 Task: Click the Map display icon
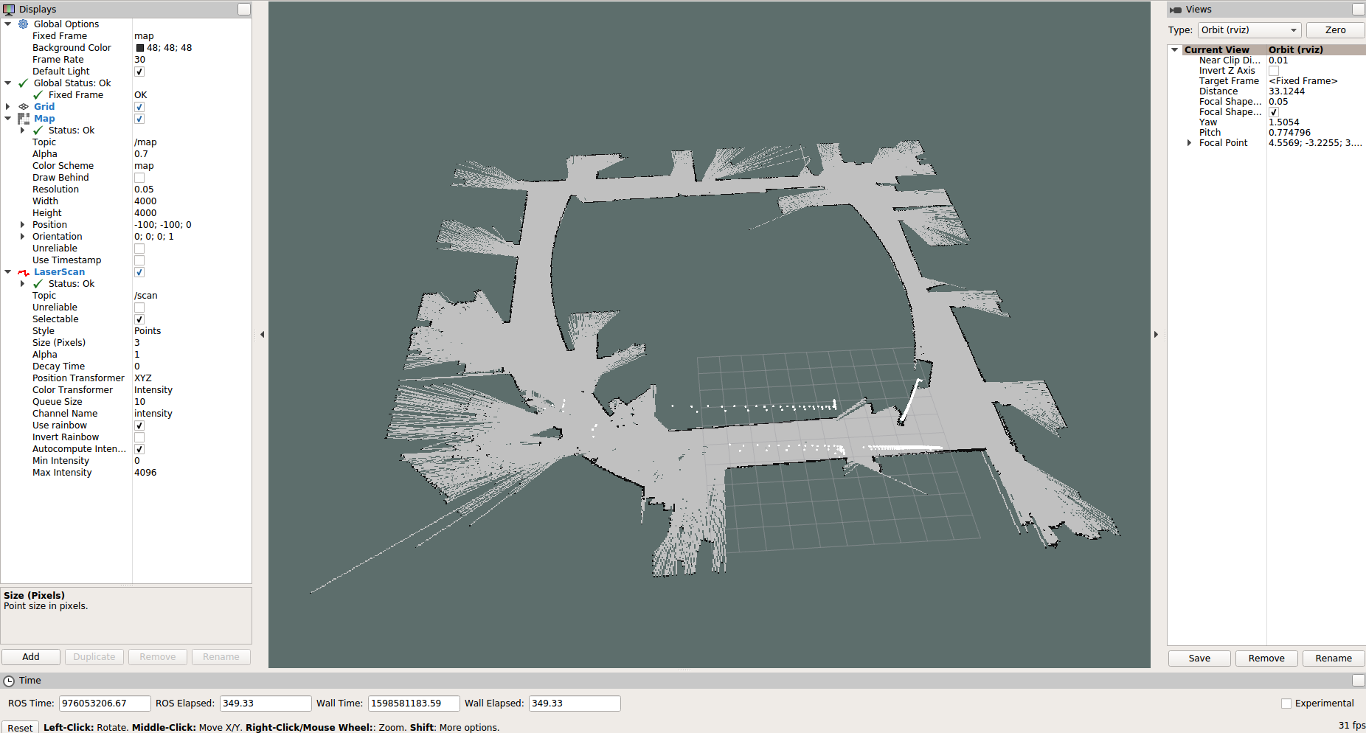tap(23, 118)
